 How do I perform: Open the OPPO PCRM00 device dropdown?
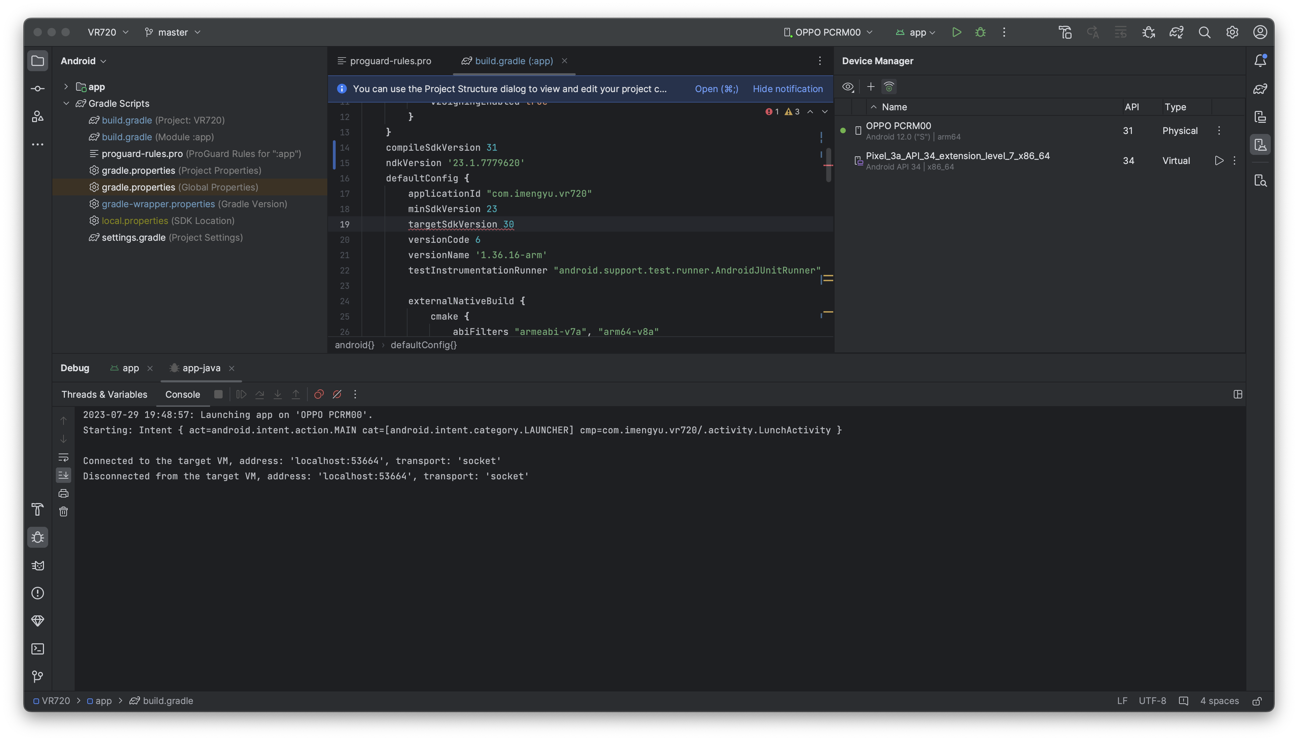tap(828, 32)
